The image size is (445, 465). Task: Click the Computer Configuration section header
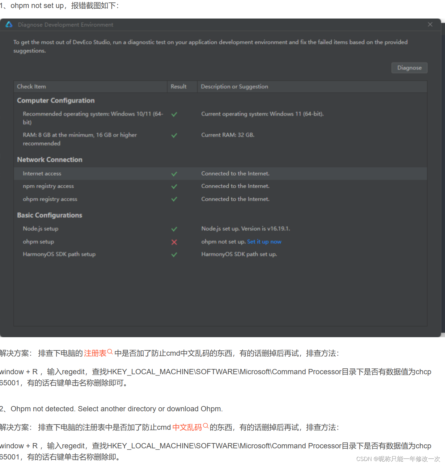click(x=56, y=100)
